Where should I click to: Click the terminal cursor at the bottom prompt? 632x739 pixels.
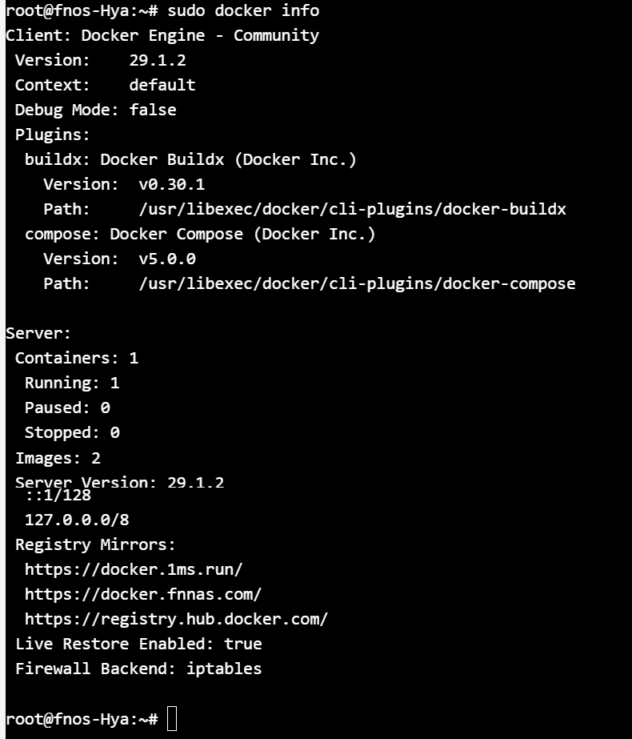(172, 718)
